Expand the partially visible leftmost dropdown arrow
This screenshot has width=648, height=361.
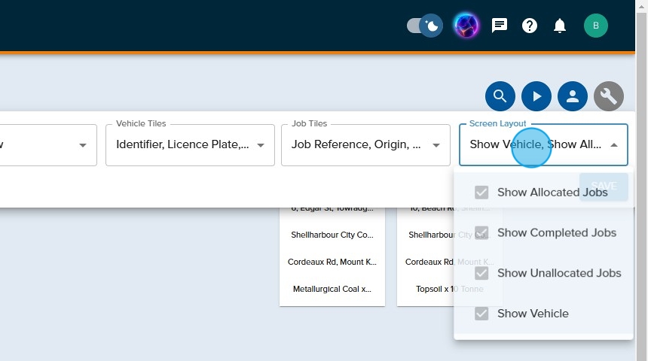(x=83, y=145)
